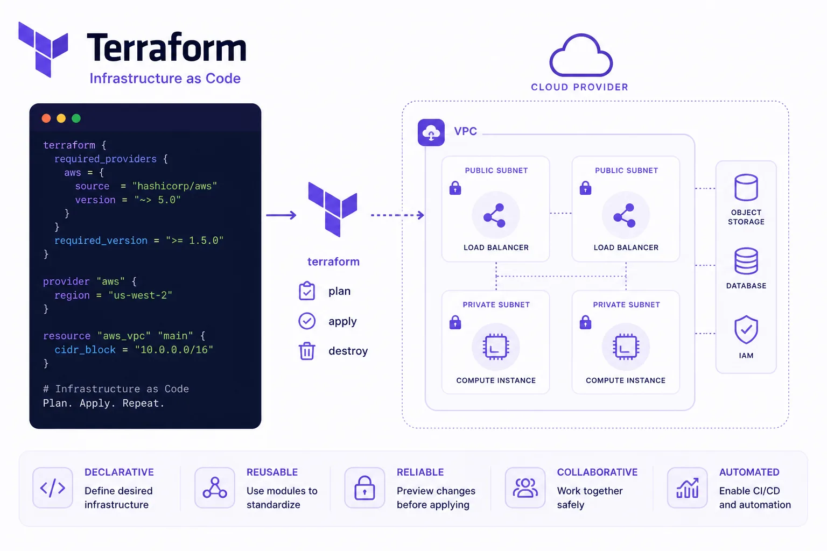Click the required_providers code line

pos(111,159)
